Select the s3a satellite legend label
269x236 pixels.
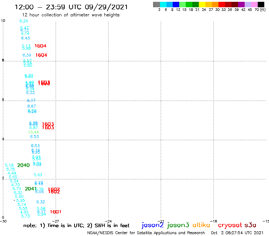(250, 225)
